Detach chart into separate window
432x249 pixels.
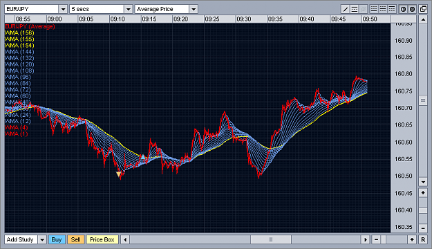click(x=423, y=9)
